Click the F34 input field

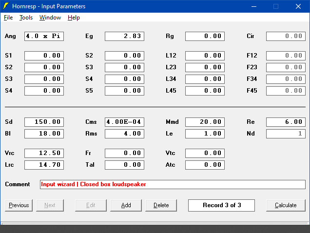[286, 79]
